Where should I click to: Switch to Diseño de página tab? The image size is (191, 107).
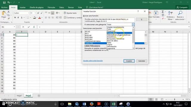pos(36,7)
